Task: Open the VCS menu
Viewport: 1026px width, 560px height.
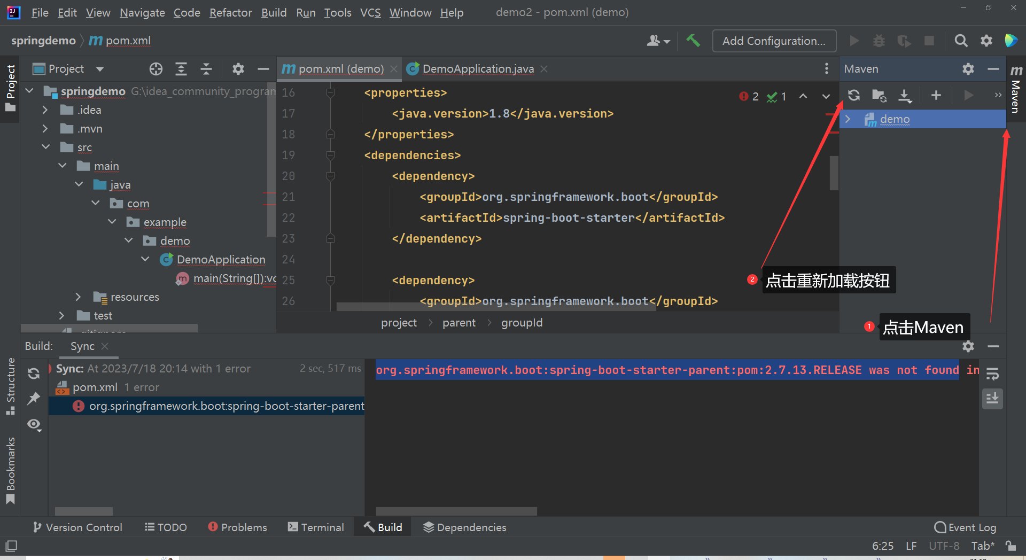Action: click(370, 12)
